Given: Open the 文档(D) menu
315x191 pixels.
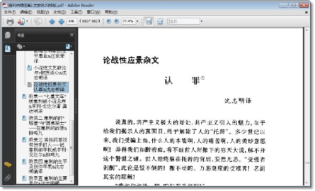Looking at the screenshot, I should tap(60, 12).
